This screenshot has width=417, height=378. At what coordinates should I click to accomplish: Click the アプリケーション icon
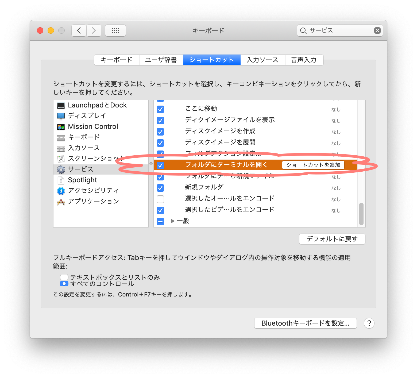click(61, 202)
